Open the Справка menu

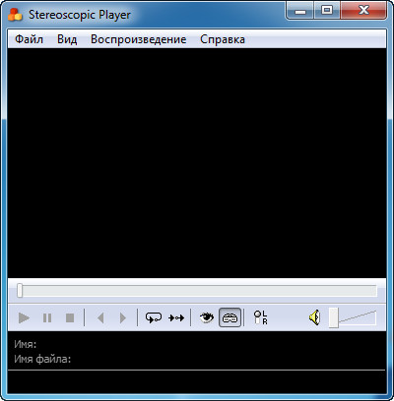(x=223, y=39)
